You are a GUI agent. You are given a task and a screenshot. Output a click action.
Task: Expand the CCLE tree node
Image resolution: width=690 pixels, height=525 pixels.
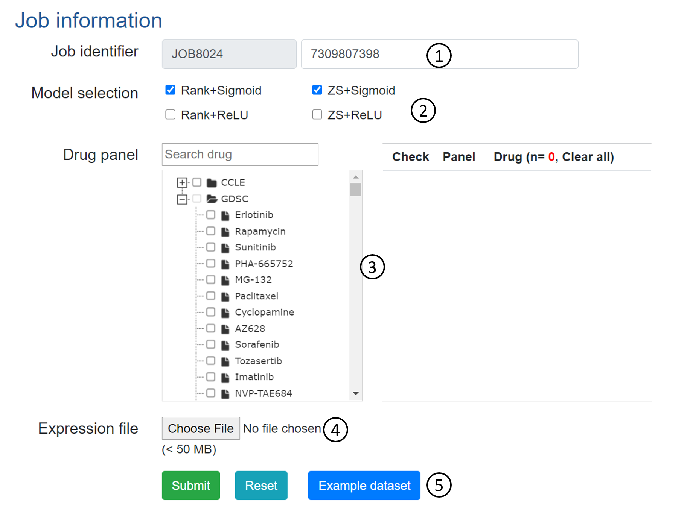[x=182, y=183]
